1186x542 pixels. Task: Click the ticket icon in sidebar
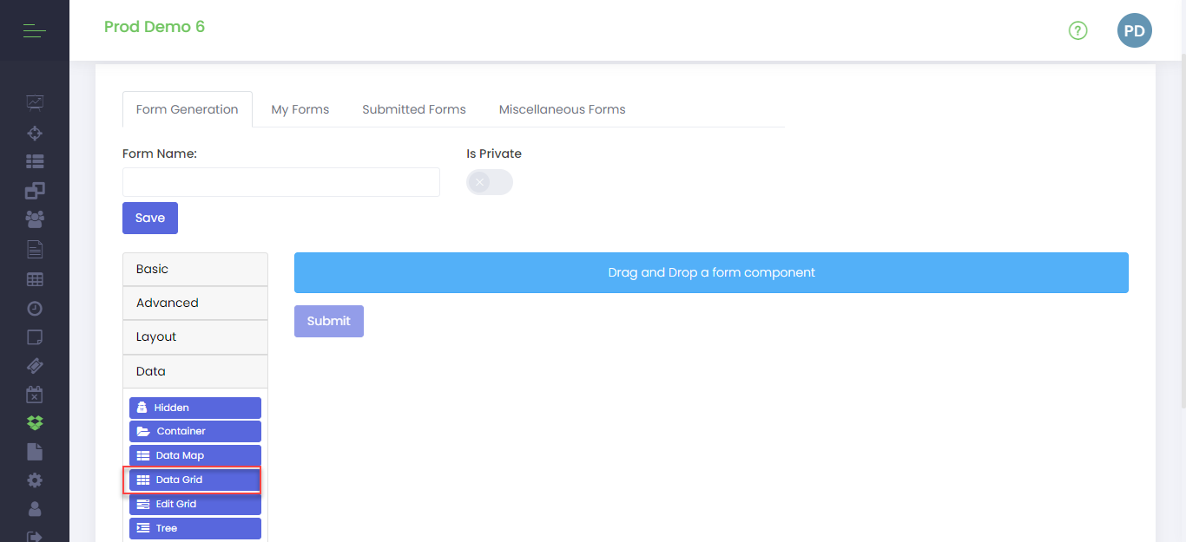click(x=35, y=365)
